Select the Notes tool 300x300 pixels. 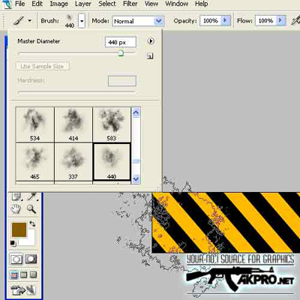click(16, 196)
